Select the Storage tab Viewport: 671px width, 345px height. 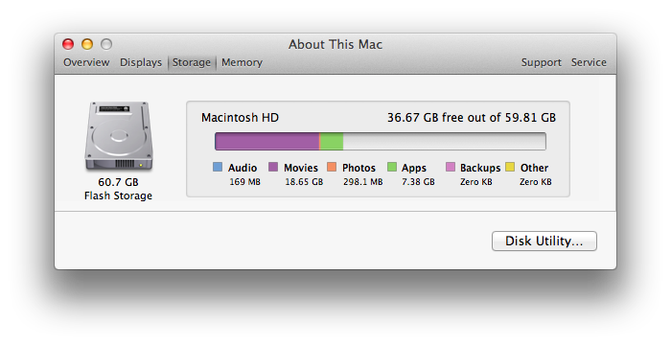(192, 62)
